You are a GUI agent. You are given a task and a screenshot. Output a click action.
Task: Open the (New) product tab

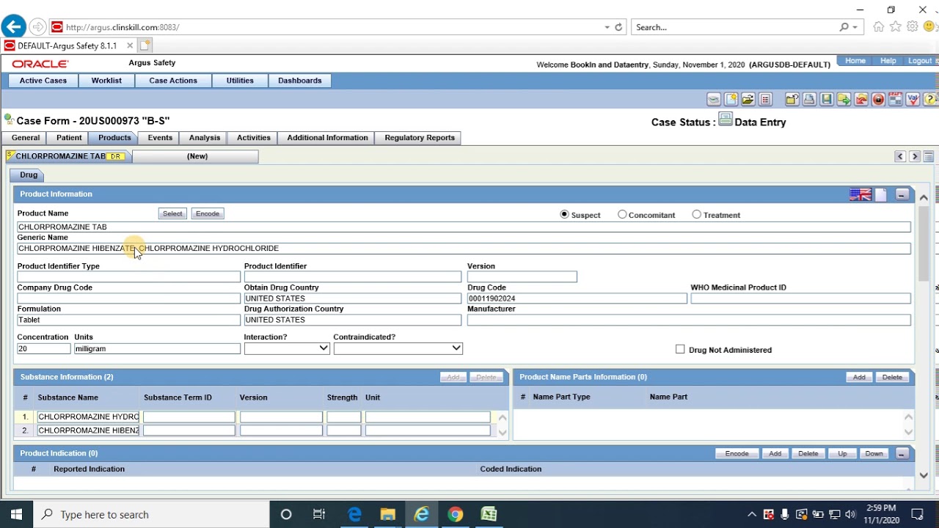click(196, 156)
